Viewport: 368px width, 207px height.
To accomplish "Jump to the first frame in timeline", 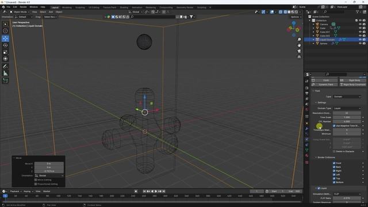I will tap(144, 191).
